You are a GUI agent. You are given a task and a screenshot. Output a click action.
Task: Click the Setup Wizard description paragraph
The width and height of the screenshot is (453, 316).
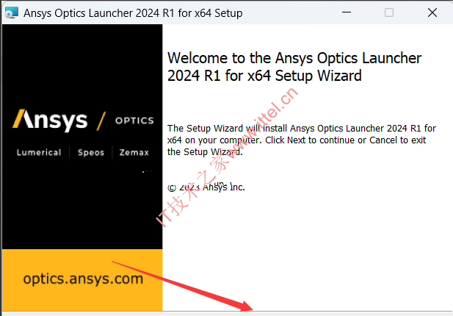302,140
